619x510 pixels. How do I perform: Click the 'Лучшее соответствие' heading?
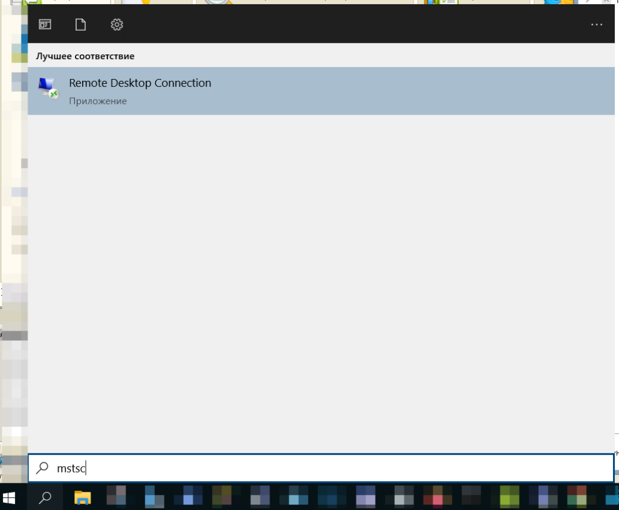click(85, 56)
